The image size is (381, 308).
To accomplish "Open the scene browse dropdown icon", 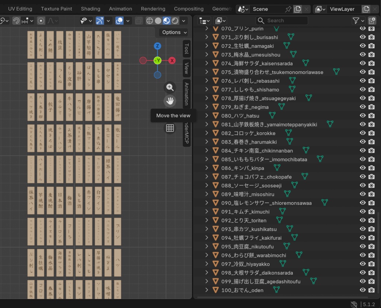I will click(243, 9).
